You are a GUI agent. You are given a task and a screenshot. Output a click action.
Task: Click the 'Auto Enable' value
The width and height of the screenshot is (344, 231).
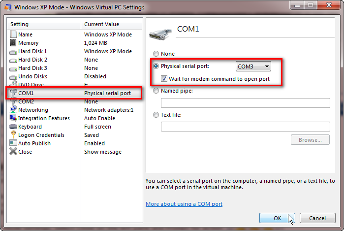99,118
